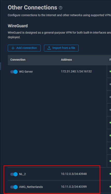Toggle the WG-Server connection switch
Viewport: 111px width, 194px height.
14,72
